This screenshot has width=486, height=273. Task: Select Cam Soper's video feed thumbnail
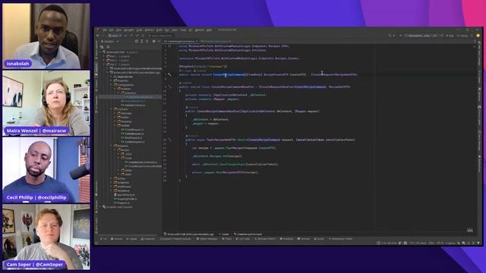pyautogui.click(x=46, y=237)
